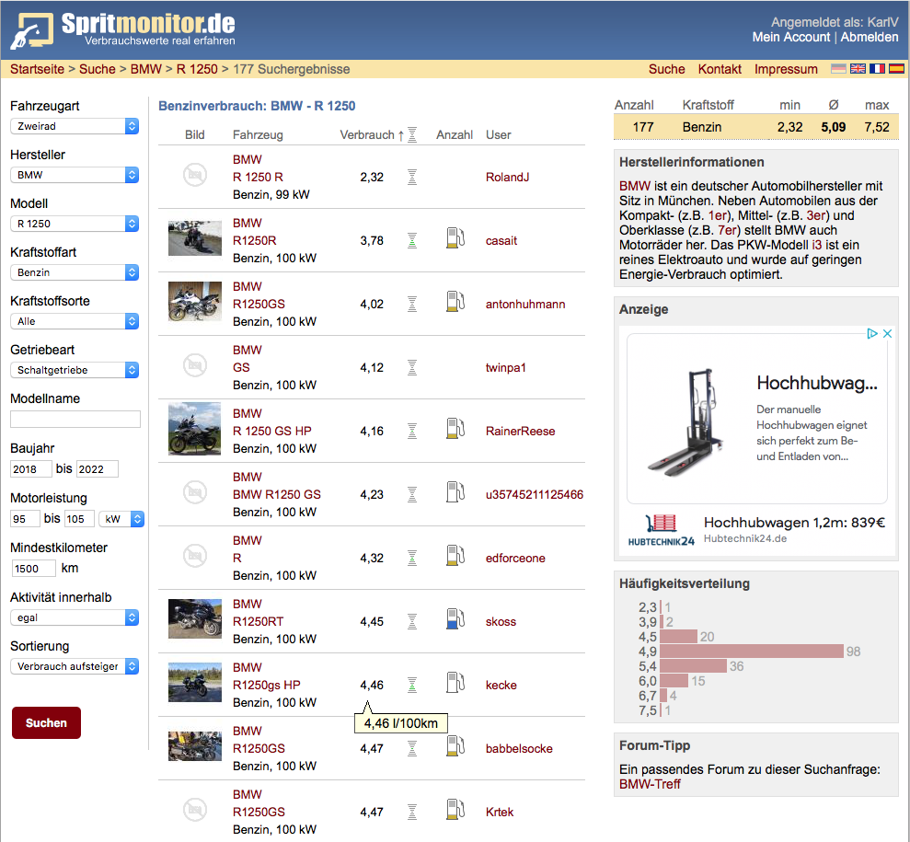Switch language with the German flag
Viewport: 910px width, 842px height.
(x=838, y=68)
